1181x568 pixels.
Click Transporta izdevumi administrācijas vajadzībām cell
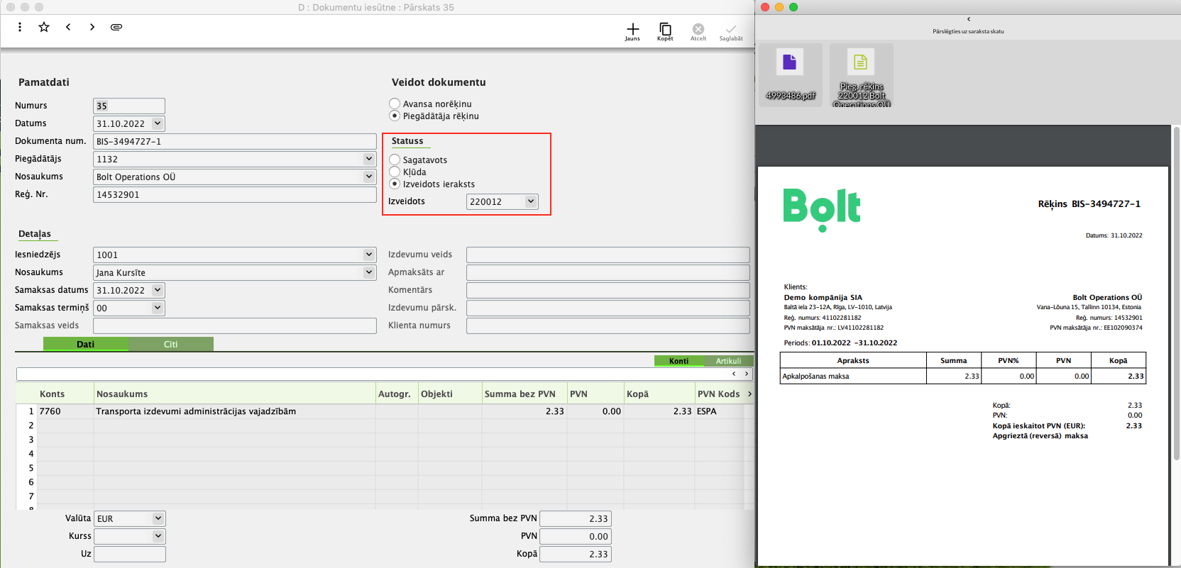point(235,411)
